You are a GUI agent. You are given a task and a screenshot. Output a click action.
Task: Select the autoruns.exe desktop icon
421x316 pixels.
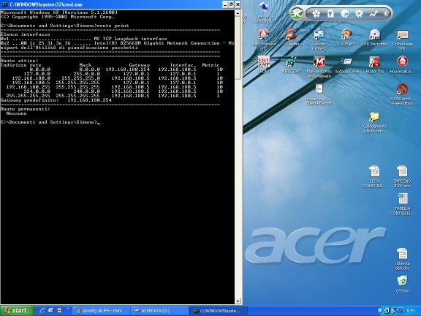347,64
